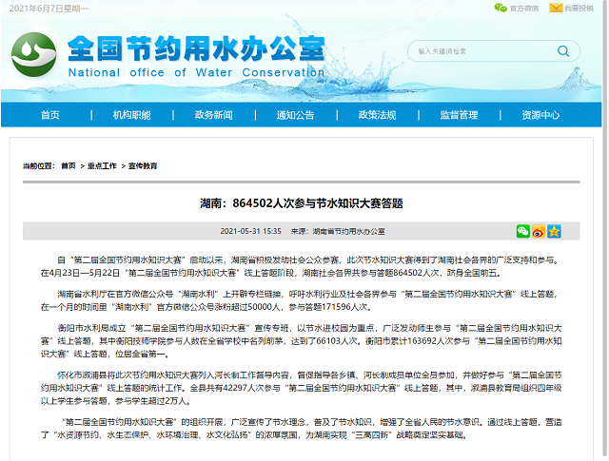Click 首页 in the breadcrumb path
609x461 pixels.
[68, 165]
